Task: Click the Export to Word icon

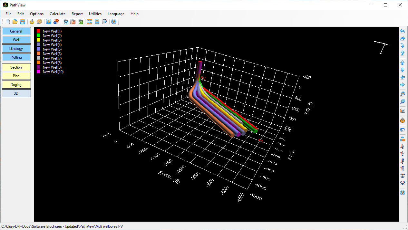Action: click(66, 22)
